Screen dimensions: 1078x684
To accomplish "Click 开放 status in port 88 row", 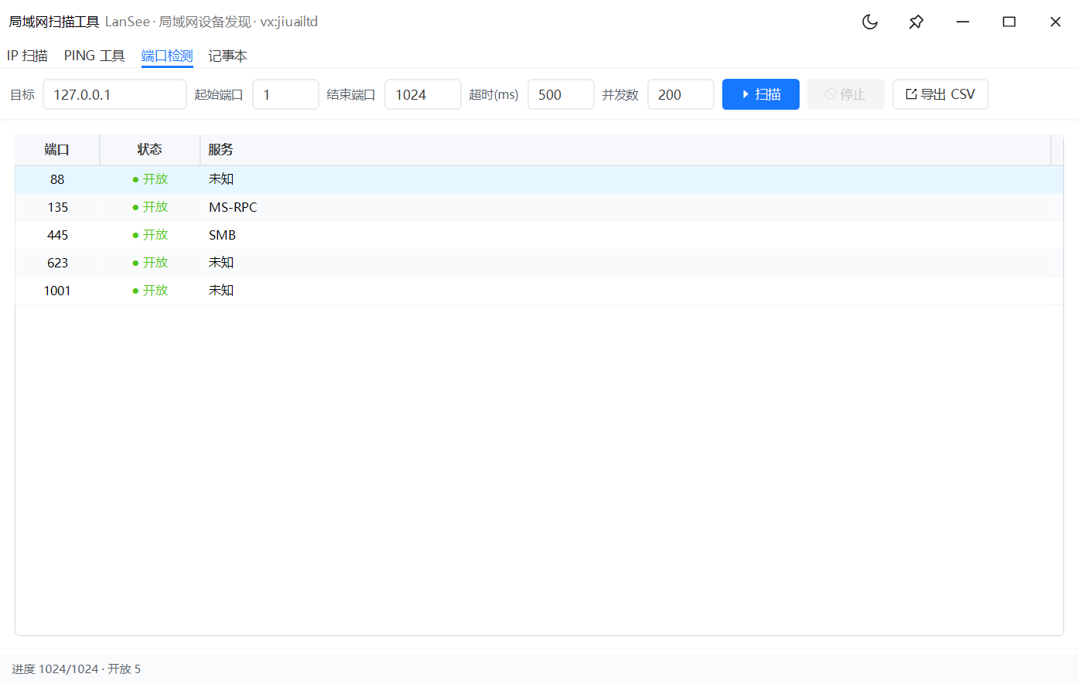I will tap(150, 179).
